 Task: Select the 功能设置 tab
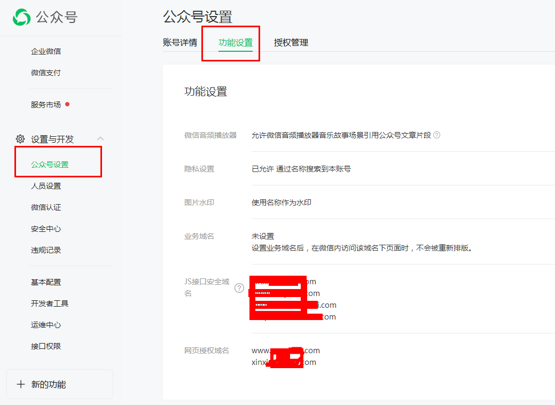click(236, 43)
